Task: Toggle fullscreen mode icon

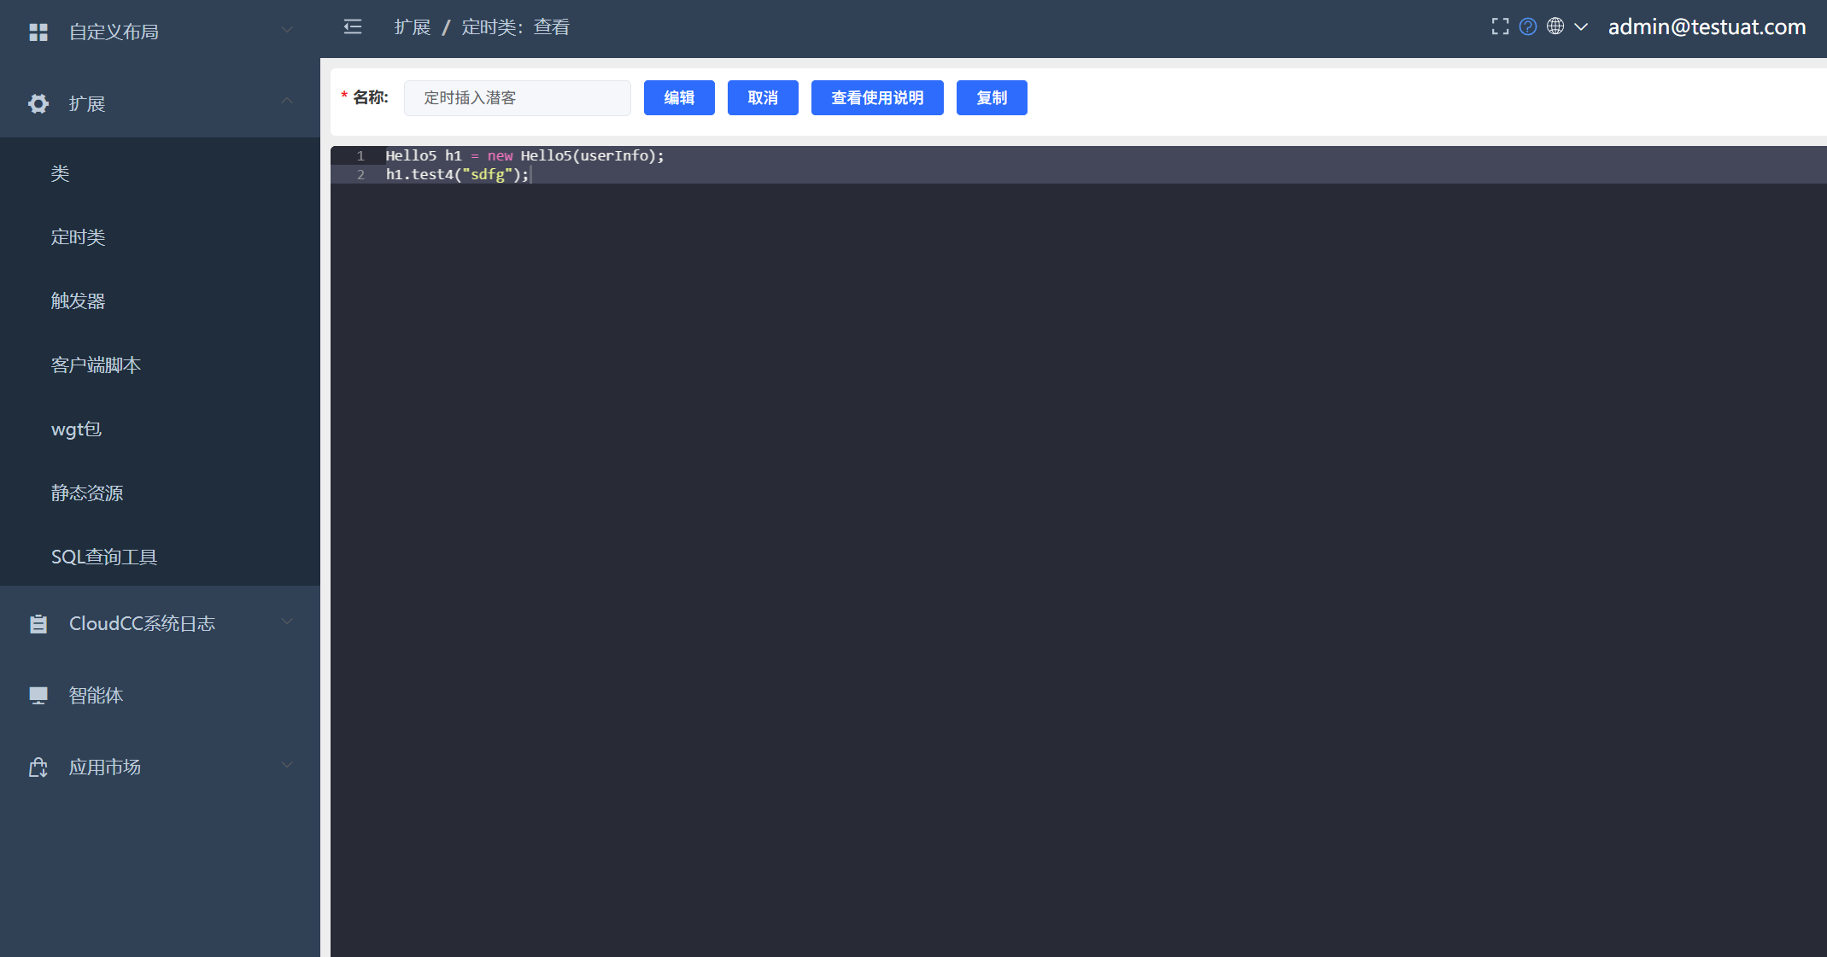Action: [x=1500, y=26]
